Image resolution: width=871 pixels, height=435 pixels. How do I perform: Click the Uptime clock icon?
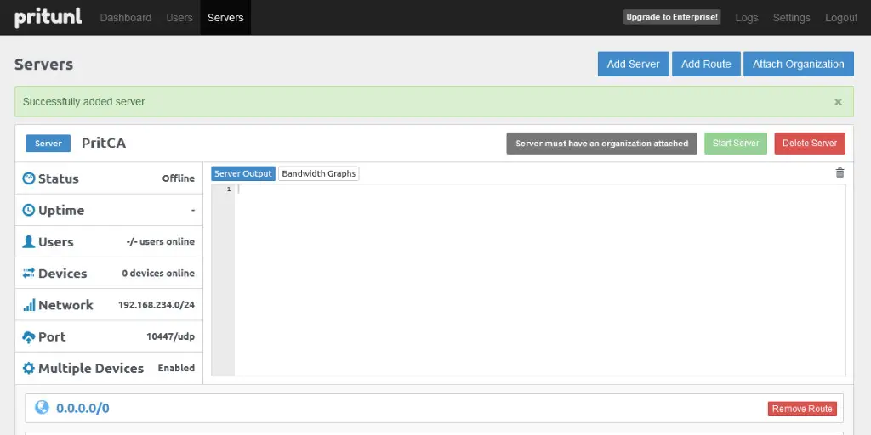tap(29, 210)
